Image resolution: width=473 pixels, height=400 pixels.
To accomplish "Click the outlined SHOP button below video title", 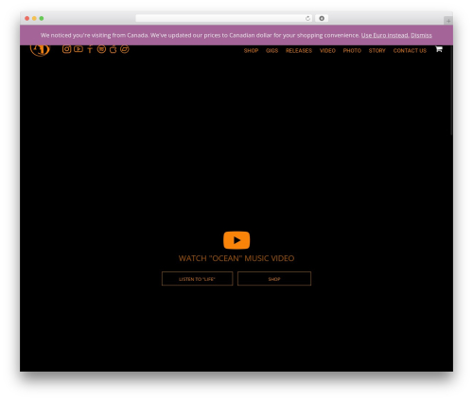I will coord(274,279).
